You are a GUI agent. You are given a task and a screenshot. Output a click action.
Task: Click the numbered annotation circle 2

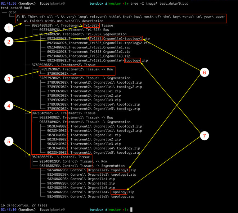(9, 41)
